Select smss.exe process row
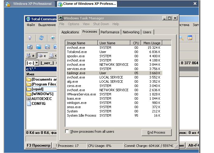Image resolution: width=214 pixels, height=153 pixels. point(114,107)
